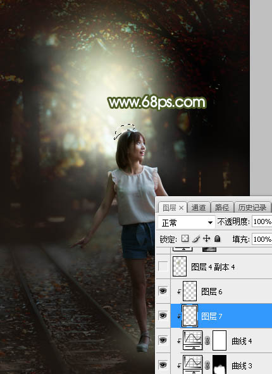Click the mask link icon on 曲线 3
Viewport: 272px width, 374px height.
(x=207, y=365)
